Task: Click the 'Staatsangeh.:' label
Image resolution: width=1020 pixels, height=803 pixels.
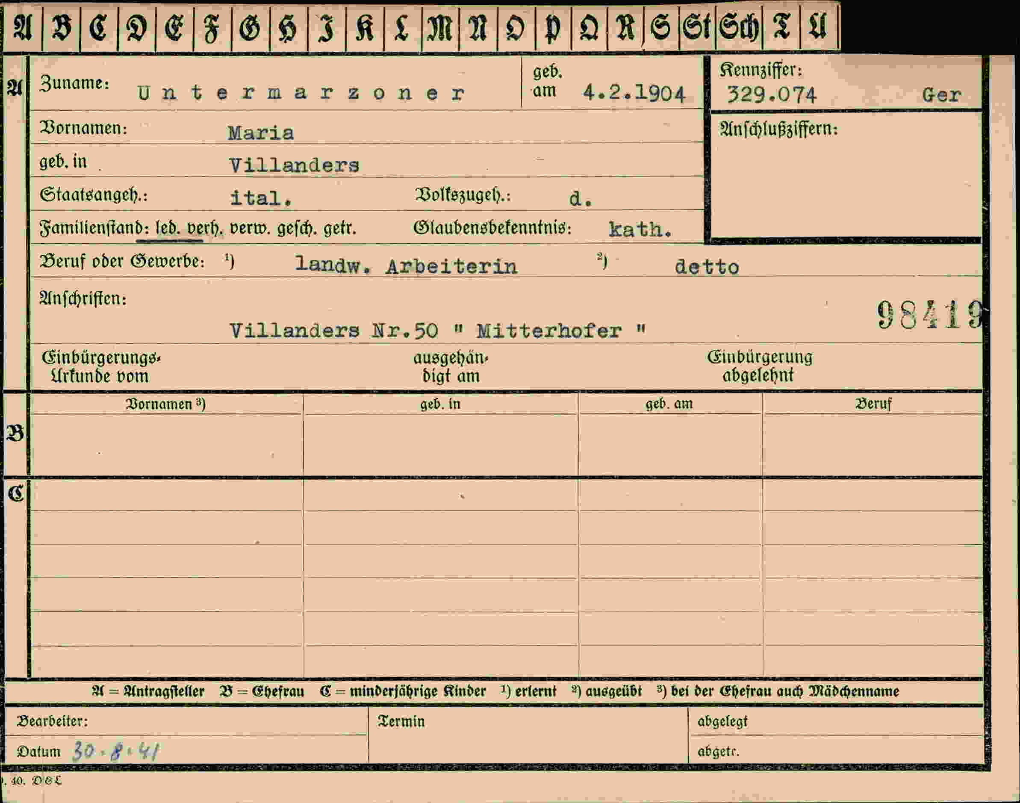Action: point(94,195)
